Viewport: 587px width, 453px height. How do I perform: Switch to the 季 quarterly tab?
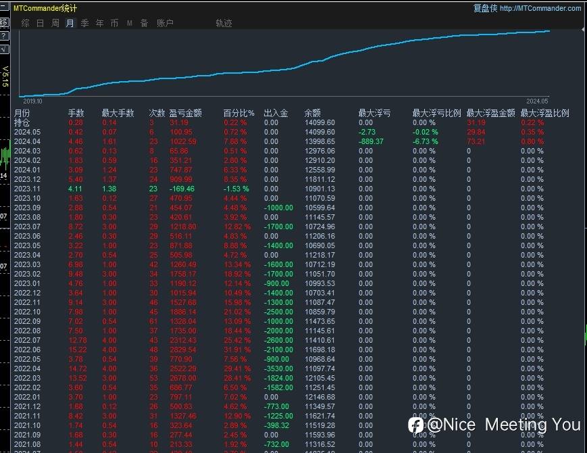85,23
